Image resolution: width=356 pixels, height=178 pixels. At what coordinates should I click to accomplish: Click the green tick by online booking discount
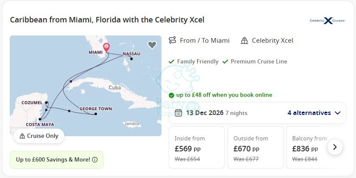click(x=171, y=95)
